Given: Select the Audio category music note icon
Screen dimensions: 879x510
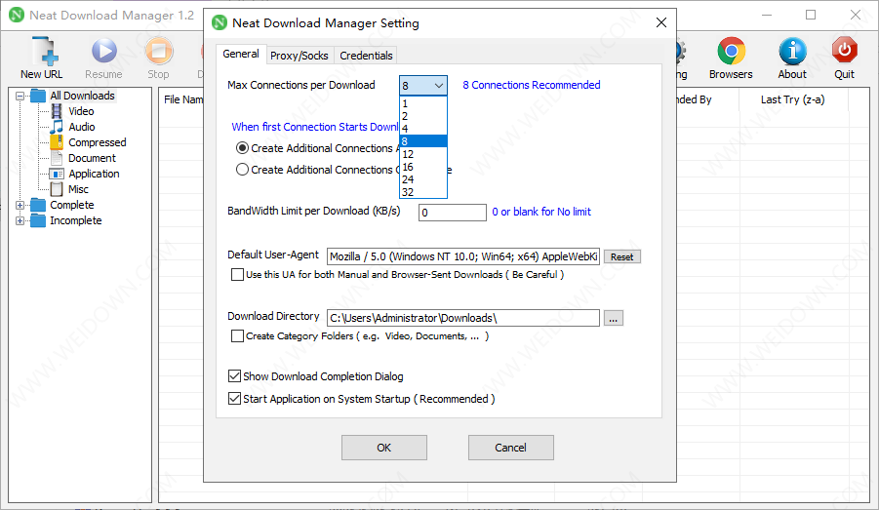Looking at the screenshot, I should click(57, 127).
